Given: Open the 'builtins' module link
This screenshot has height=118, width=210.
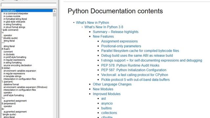Looking at the screenshot, I should [106, 108].
